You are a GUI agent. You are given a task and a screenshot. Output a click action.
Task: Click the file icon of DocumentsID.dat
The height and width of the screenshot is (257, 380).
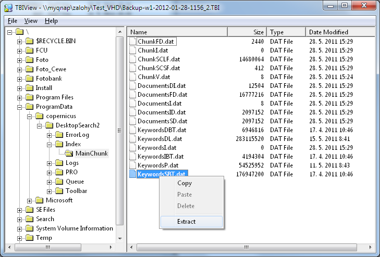132,112
